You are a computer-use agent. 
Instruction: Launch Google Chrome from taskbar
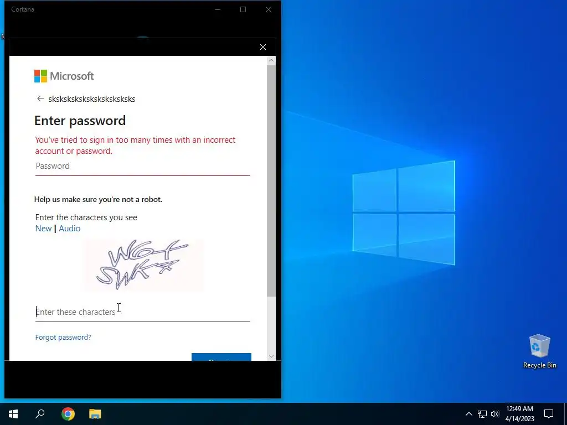pos(68,414)
